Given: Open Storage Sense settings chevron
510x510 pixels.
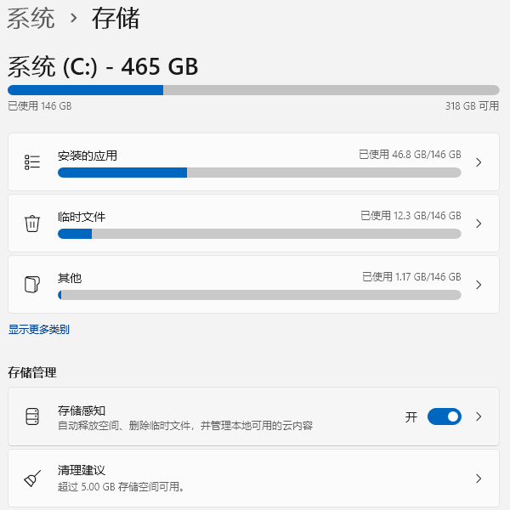Looking at the screenshot, I should [479, 416].
